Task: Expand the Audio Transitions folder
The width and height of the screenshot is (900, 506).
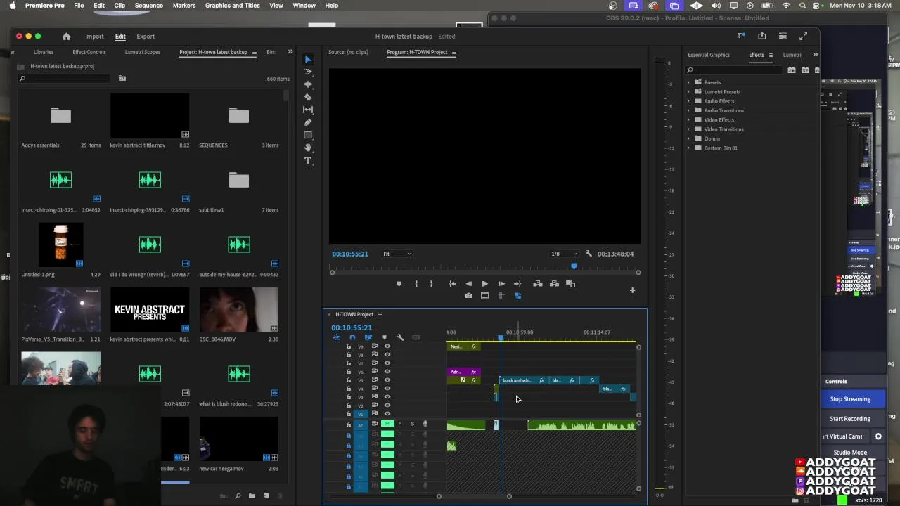Action: [688, 110]
